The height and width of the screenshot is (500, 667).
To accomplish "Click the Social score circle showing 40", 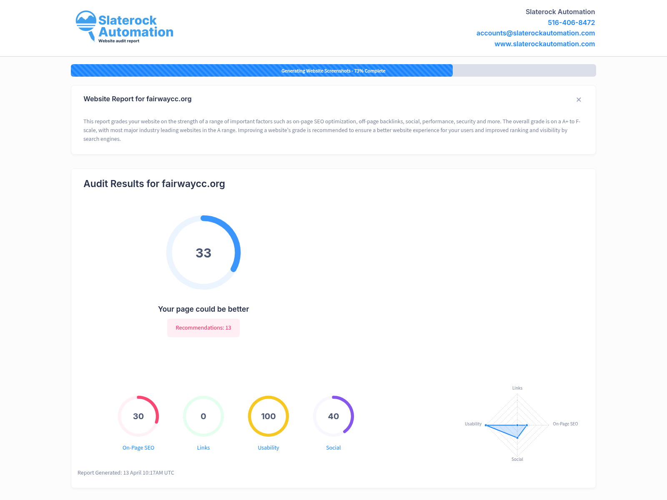I will 333,416.
